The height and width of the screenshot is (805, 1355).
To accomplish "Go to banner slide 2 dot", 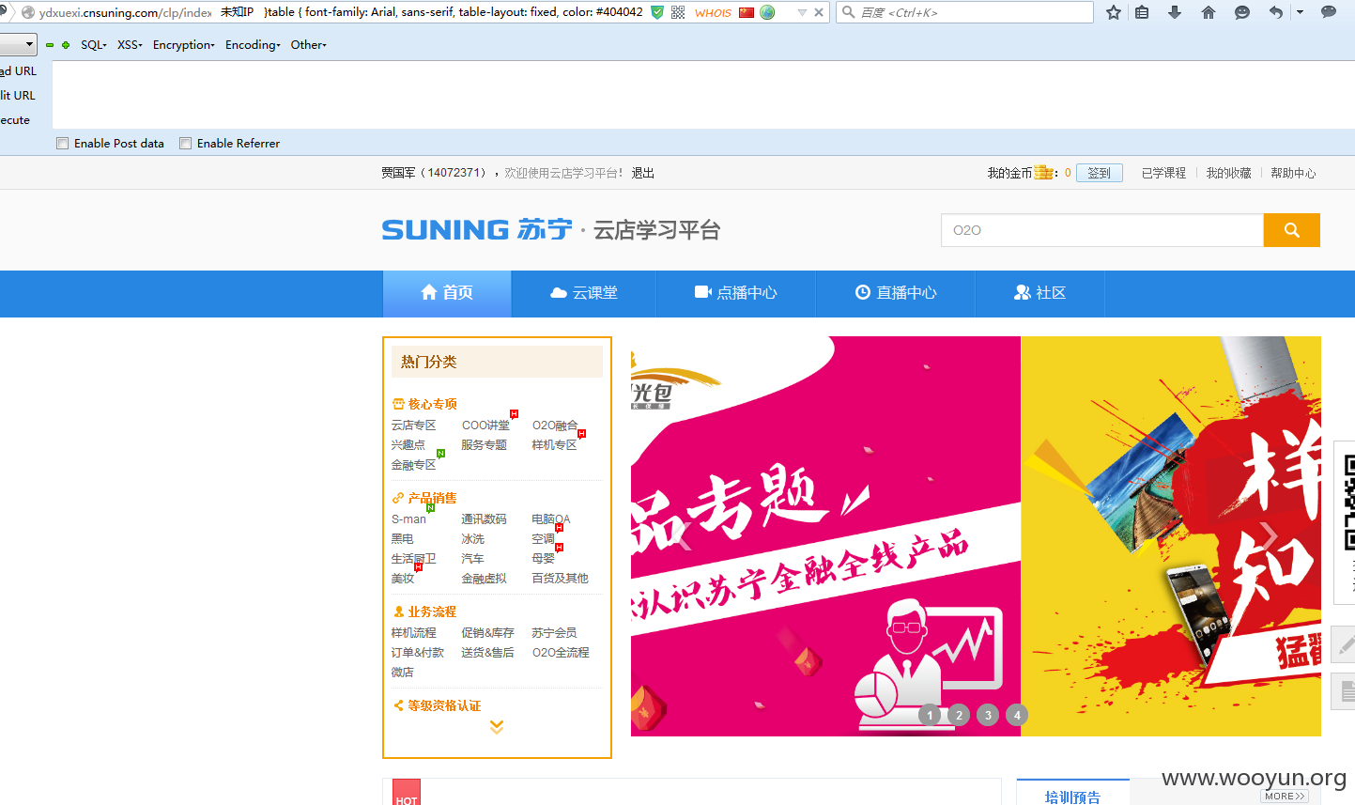I will tap(959, 715).
